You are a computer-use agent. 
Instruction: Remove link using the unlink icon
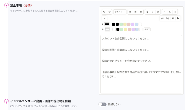[x=167, y=18]
